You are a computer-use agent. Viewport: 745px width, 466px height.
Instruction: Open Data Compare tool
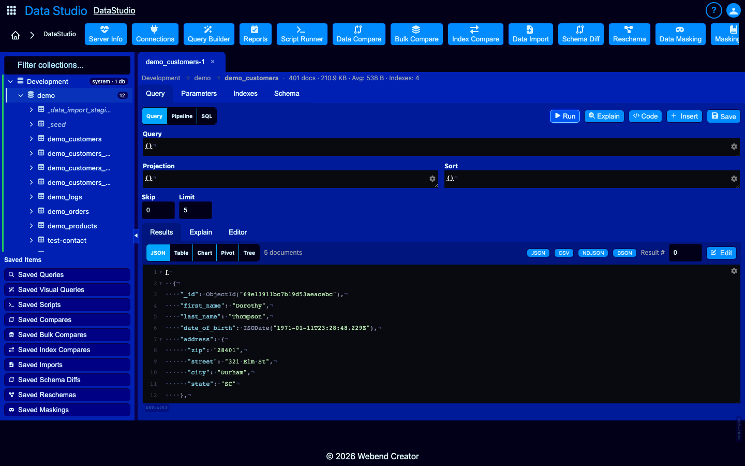click(x=359, y=34)
